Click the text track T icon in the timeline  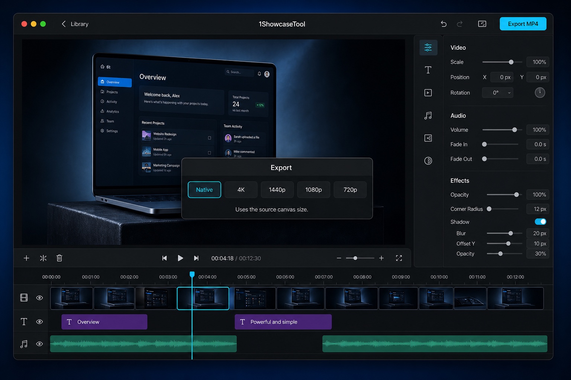24,322
